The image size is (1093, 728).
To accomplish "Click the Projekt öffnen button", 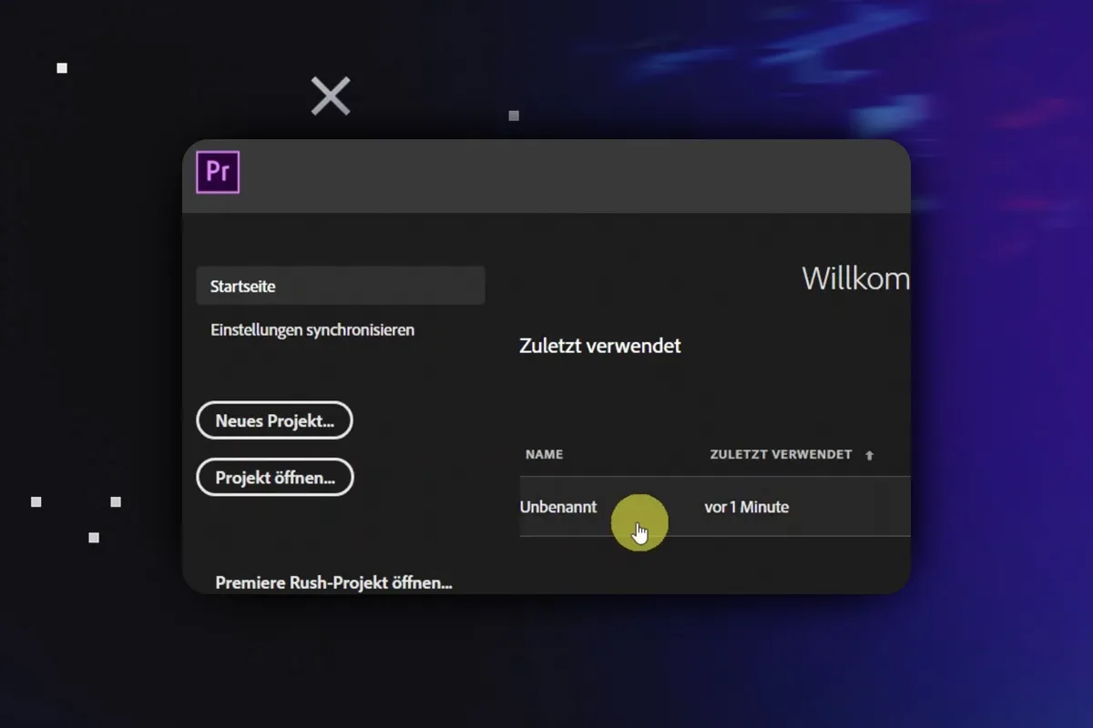I will 275,477.
